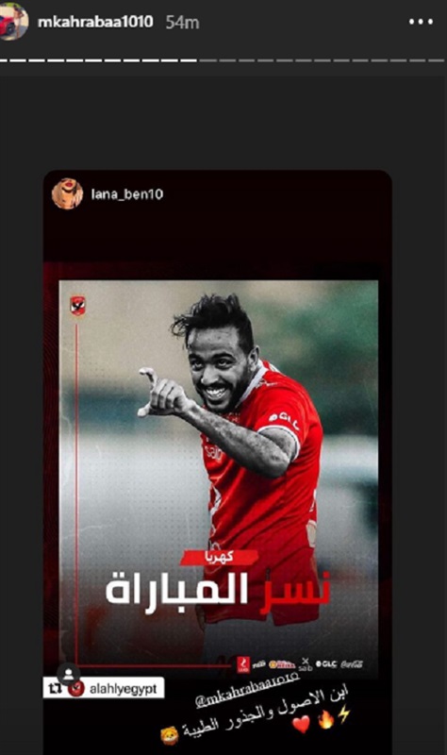This screenshot has height=755, width=447.
Task: Tap the fire emoji sticker
Action: 324,719
